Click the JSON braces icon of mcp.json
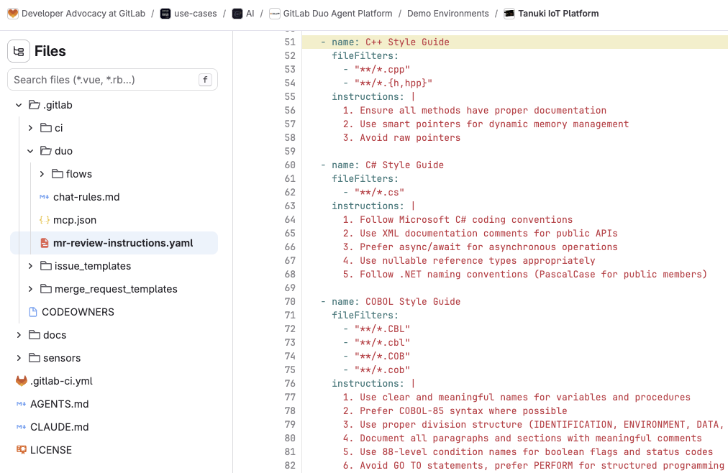 [x=44, y=220]
